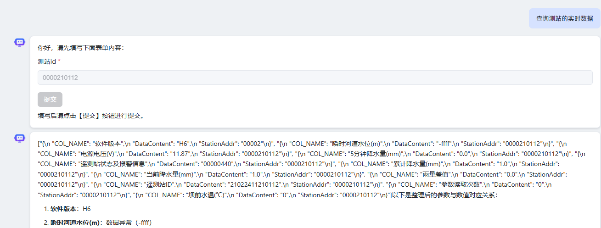The image size is (601, 228).
Task: Click the bot avatar beside the JSON response
Action: coord(19,138)
